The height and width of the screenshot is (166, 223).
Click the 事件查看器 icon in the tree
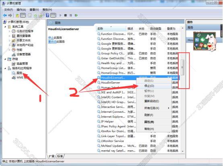pos(14,36)
